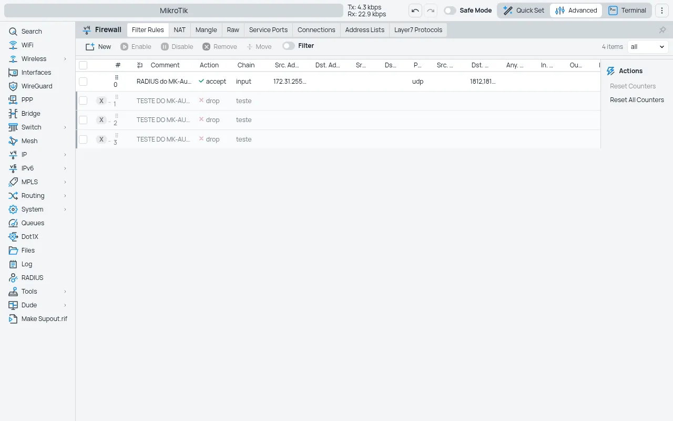Viewport: 673px width, 421px height.
Task: Open Queues section
Action: coord(33,223)
